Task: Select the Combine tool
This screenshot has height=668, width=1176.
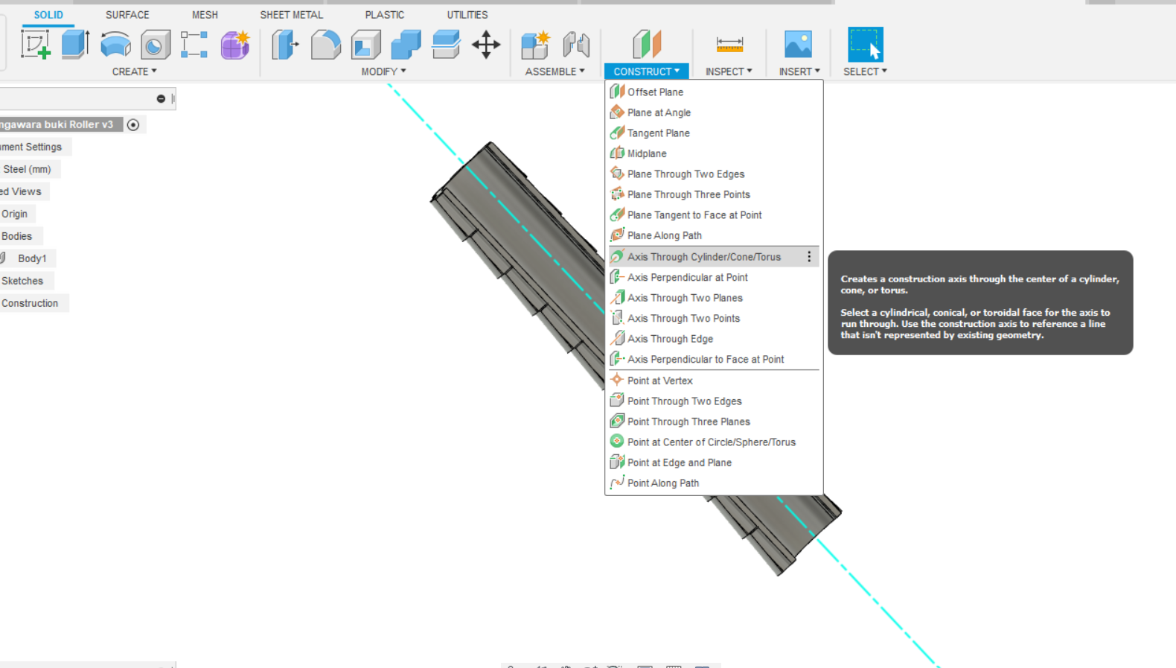Action: [406, 45]
